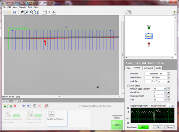This screenshot has width=179, height=132.
Task: Switch to the Advanced tab
Action: point(148,68)
